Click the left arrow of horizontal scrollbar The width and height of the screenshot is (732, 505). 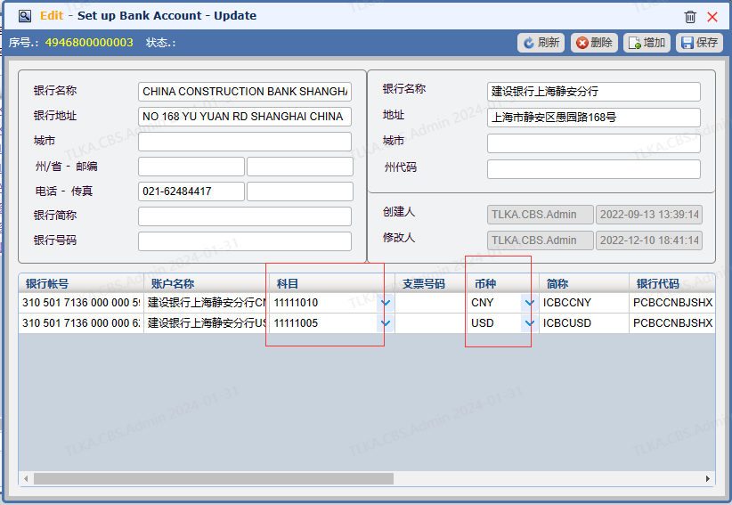tap(26, 479)
